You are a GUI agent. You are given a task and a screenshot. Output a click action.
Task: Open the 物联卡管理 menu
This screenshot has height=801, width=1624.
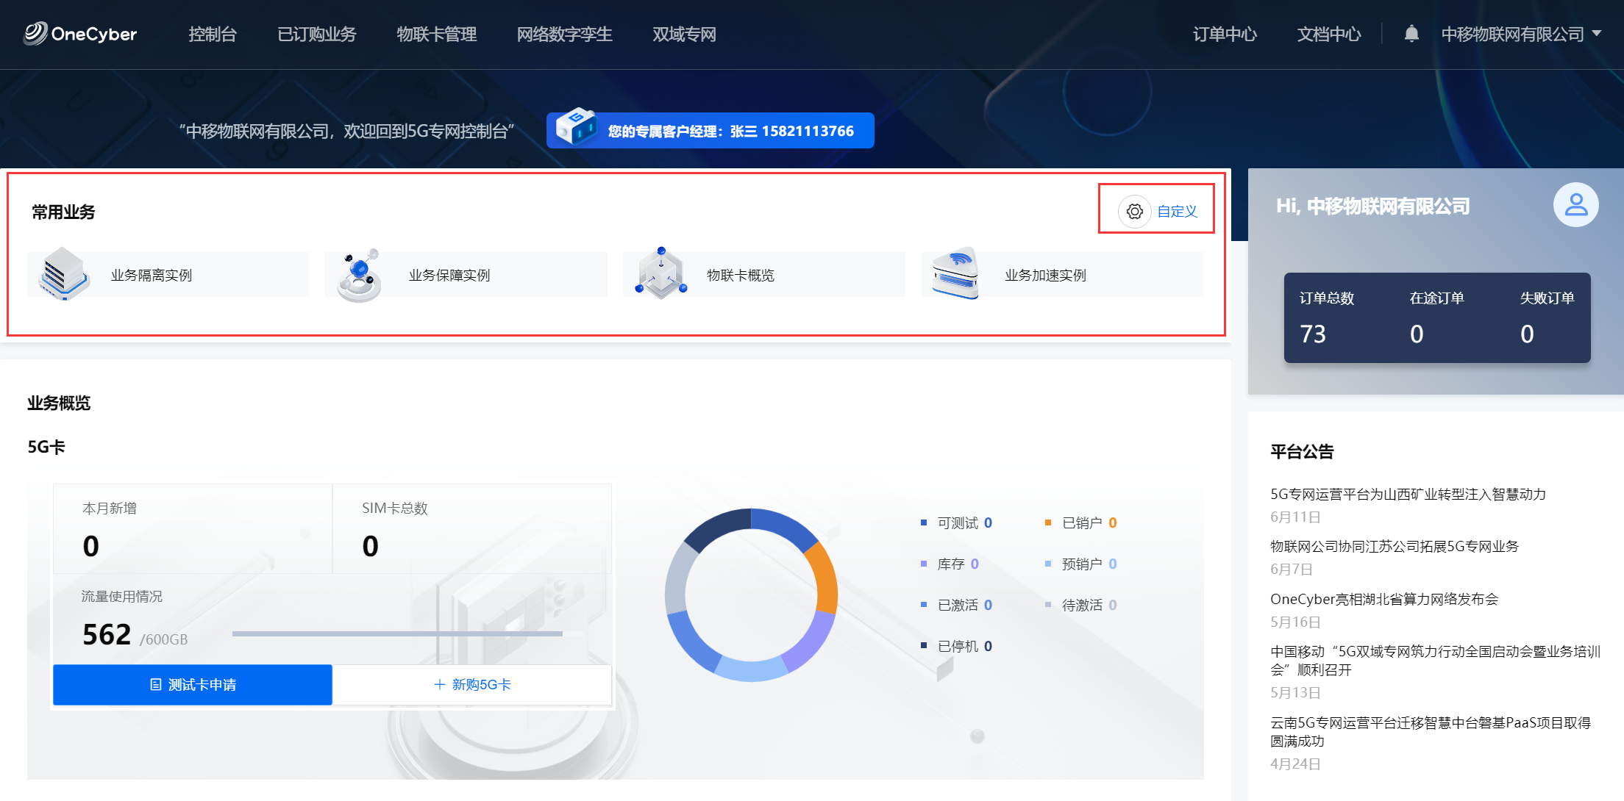[436, 34]
